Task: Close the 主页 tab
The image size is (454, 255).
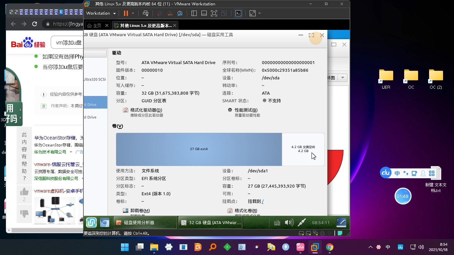Action: (x=107, y=25)
